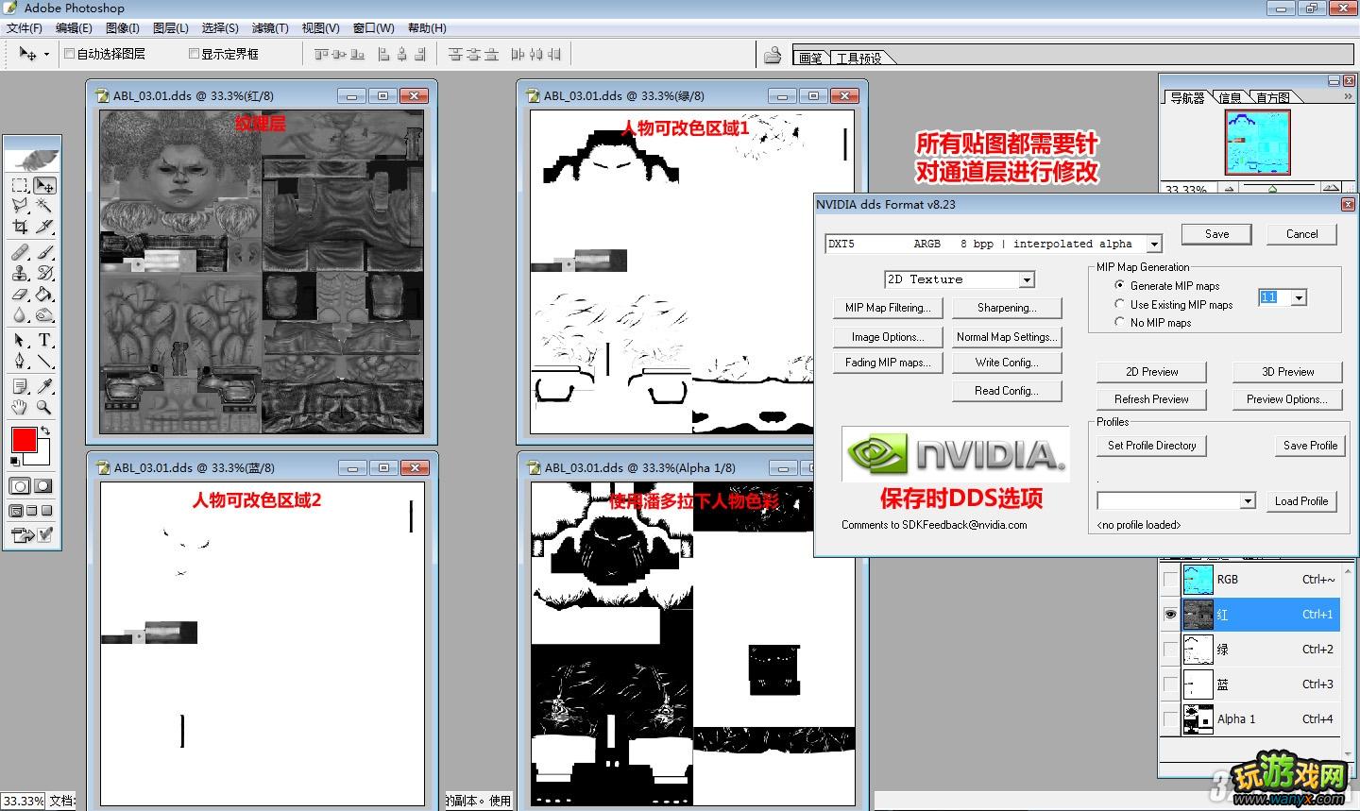
Task: Open the DXT5 format dropdown
Action: (x=1154, y=245)
